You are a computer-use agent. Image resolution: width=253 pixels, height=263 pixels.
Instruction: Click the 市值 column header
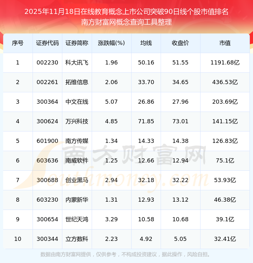(x=225, y=43)
